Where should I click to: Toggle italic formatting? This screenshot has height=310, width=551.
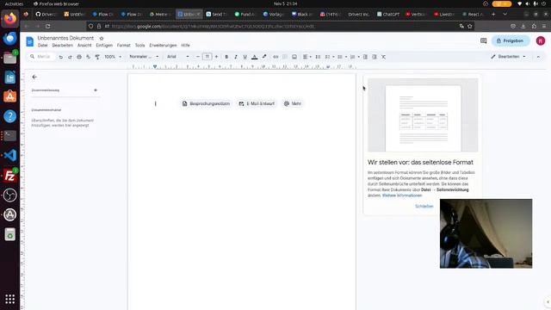tap(236, 57)
